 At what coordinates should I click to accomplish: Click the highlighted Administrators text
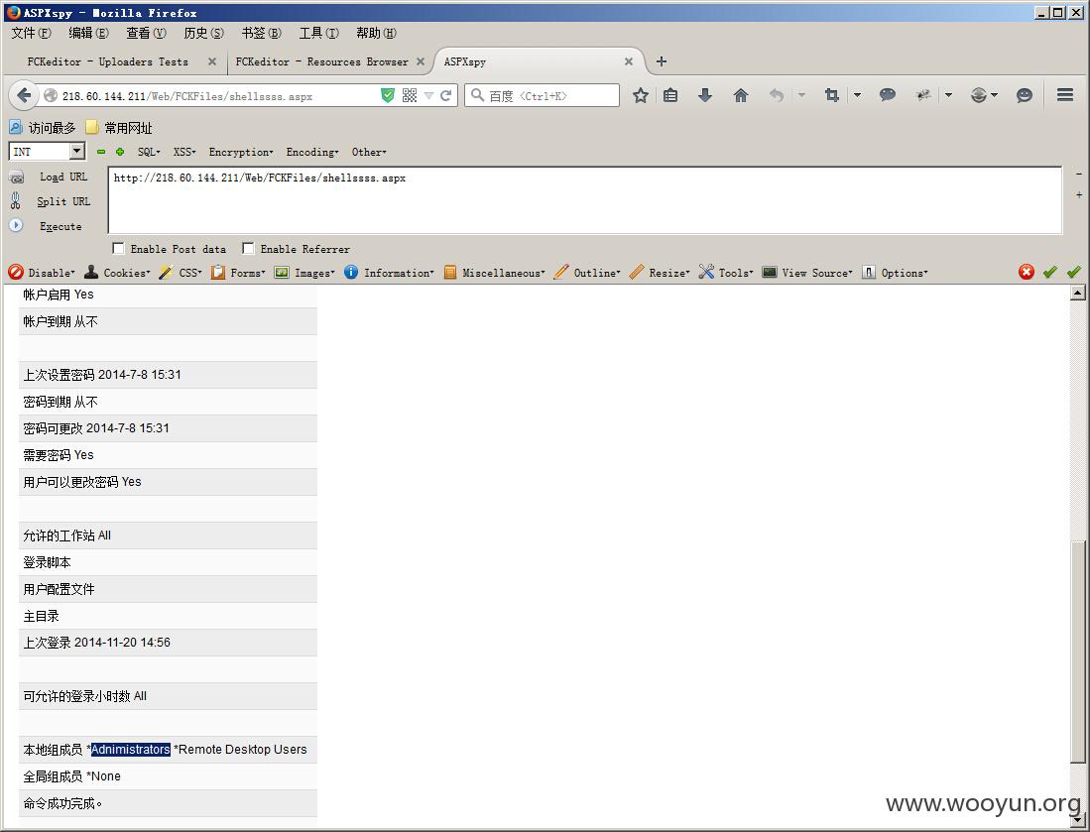tap(131, 750)
